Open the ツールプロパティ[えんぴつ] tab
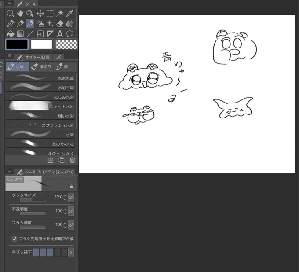This screenshot has height=272, width=299. click(x=44, y=172)
